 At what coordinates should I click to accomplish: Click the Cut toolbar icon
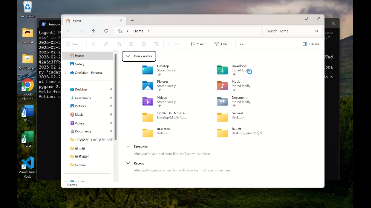(x=93, y=44)
